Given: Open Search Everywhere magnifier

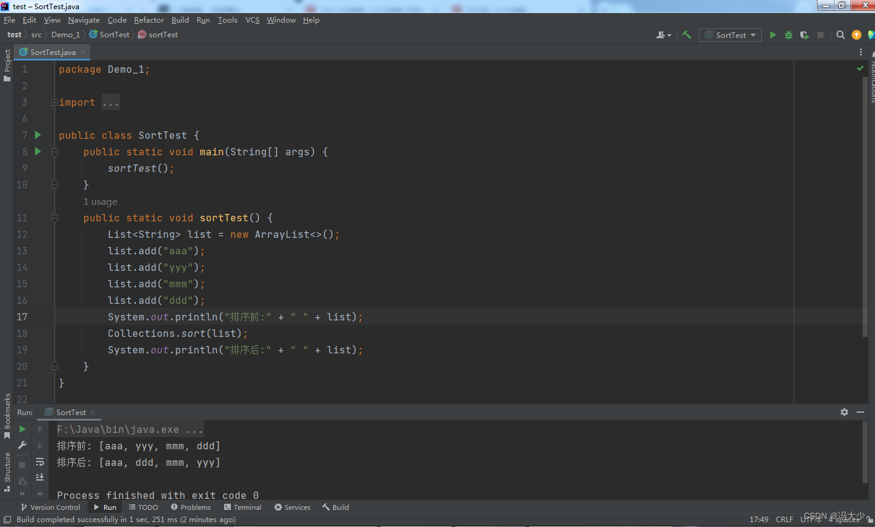Looking at the screenshot, I should pos(841,35).
